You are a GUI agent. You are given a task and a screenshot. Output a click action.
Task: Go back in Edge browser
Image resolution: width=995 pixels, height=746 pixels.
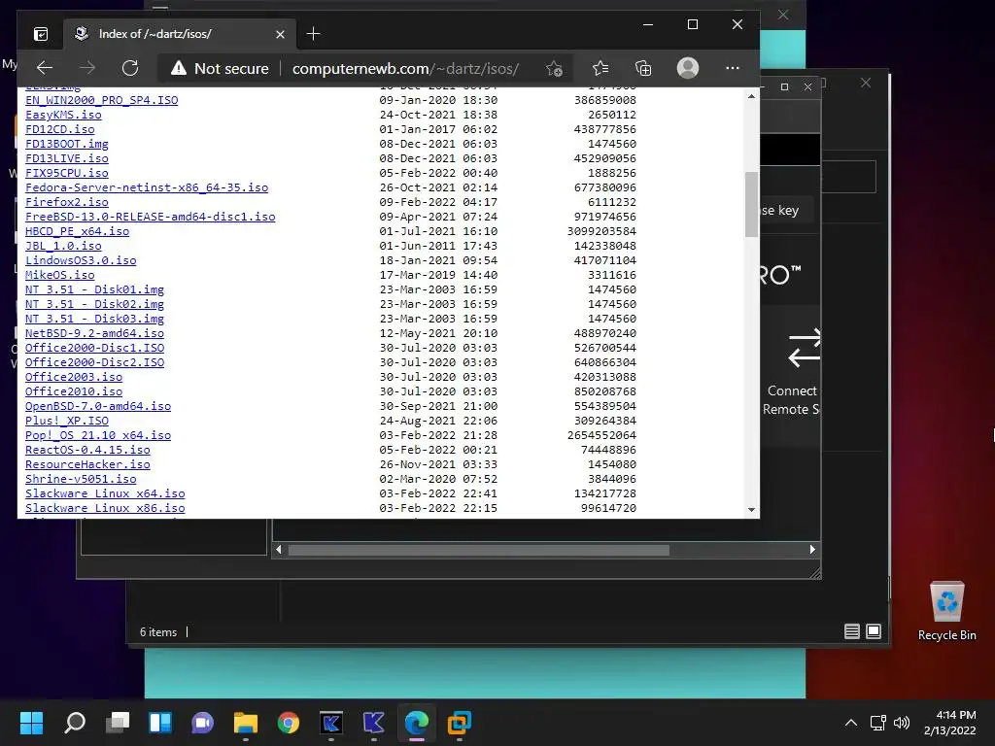[x=45, y=68]
